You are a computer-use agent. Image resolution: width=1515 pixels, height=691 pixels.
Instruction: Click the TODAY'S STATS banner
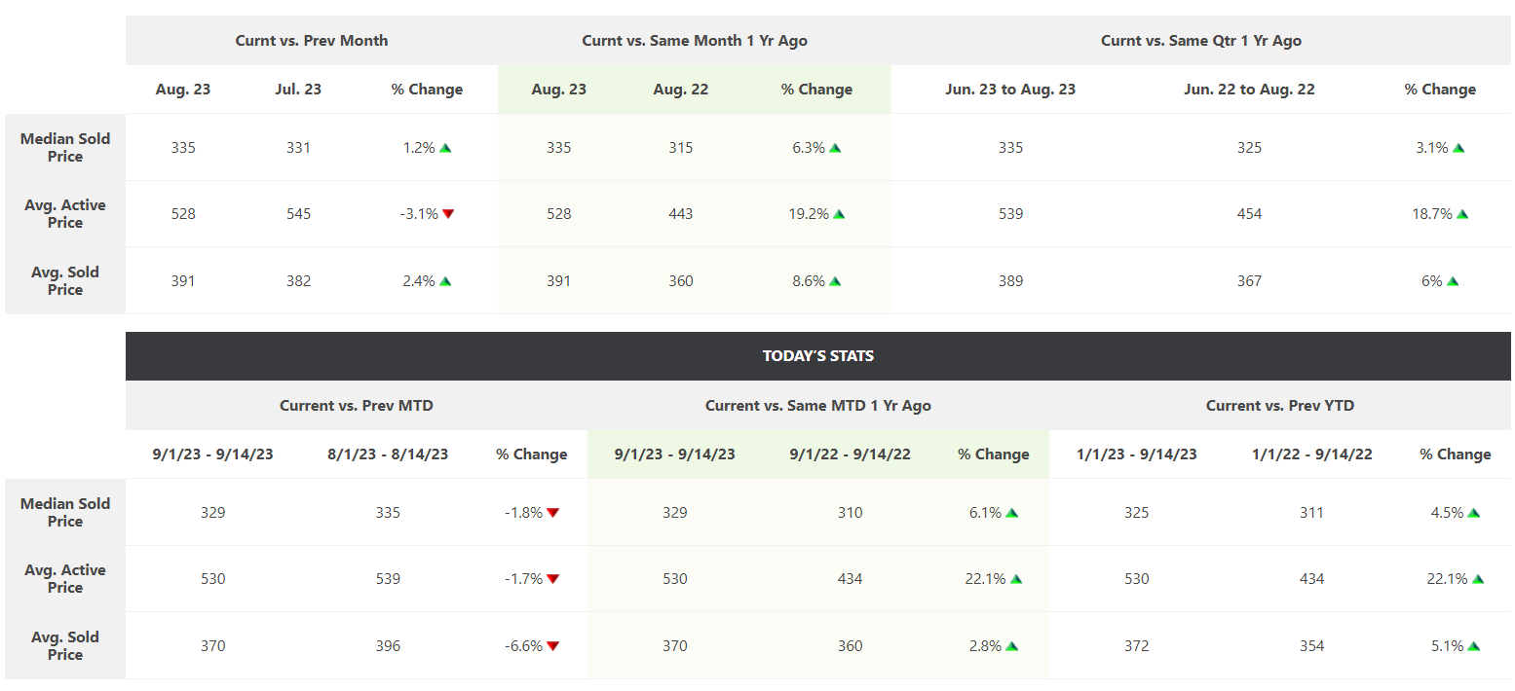pos(818,356)
